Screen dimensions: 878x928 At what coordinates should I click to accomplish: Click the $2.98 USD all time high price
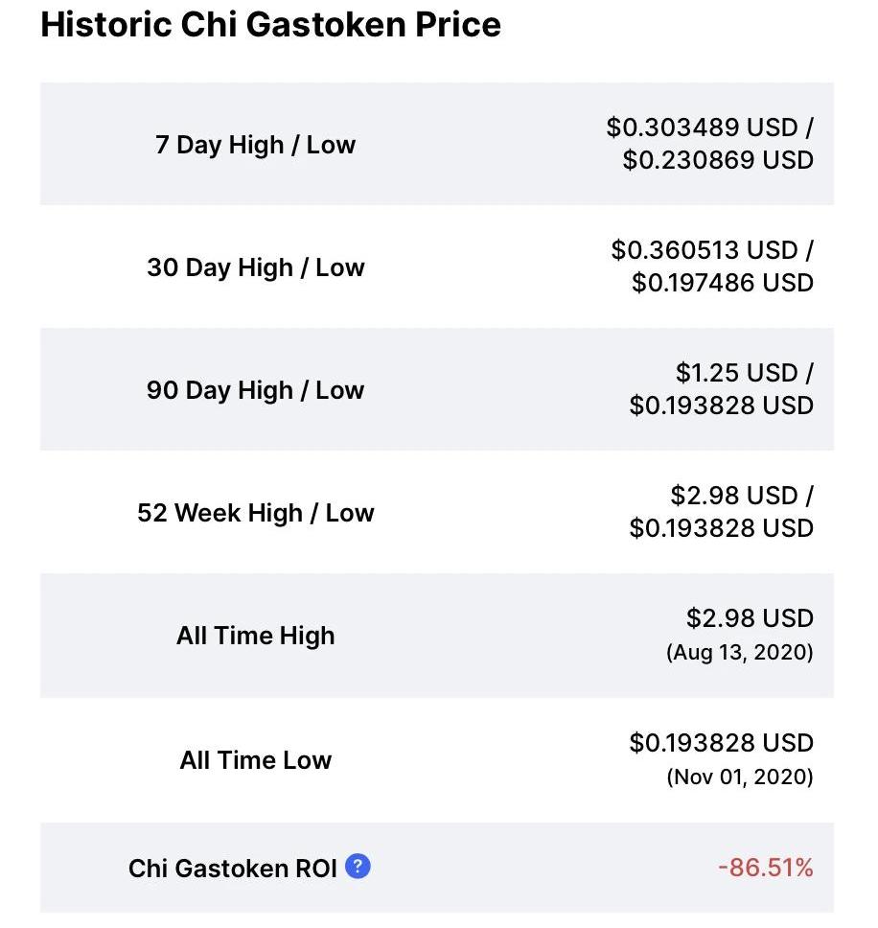[751, 618]
